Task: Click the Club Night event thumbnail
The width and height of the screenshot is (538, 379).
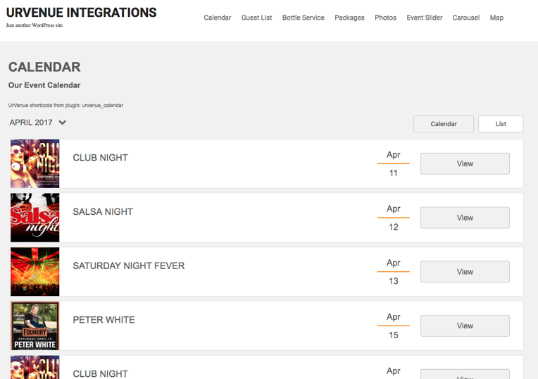Action: [35, 163]
